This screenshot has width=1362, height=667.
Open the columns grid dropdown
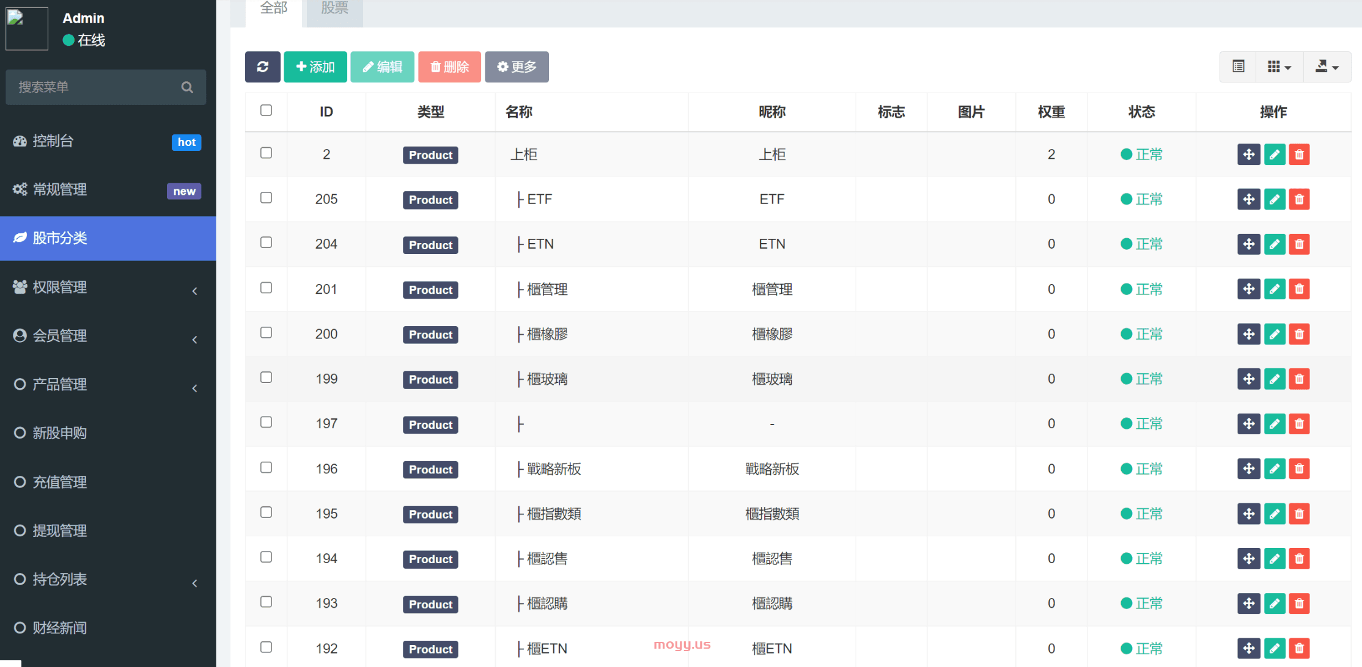1279,67
